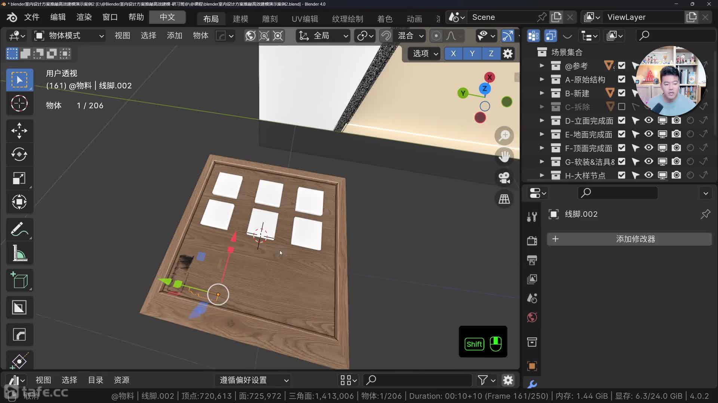Pick the Add Cube tool
718x403 pixels.
19,280
